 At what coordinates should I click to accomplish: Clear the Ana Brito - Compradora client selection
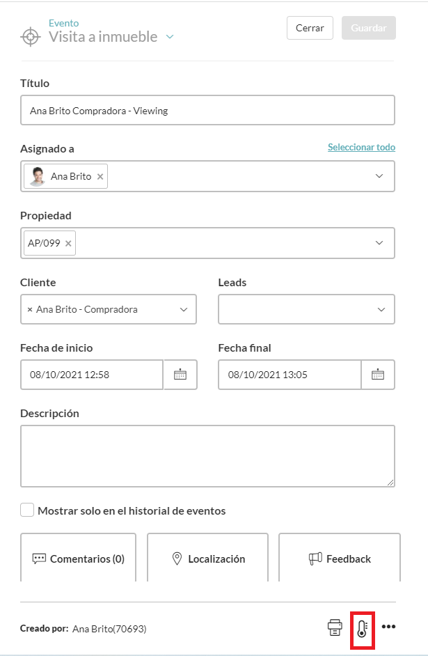click(30, 309)
